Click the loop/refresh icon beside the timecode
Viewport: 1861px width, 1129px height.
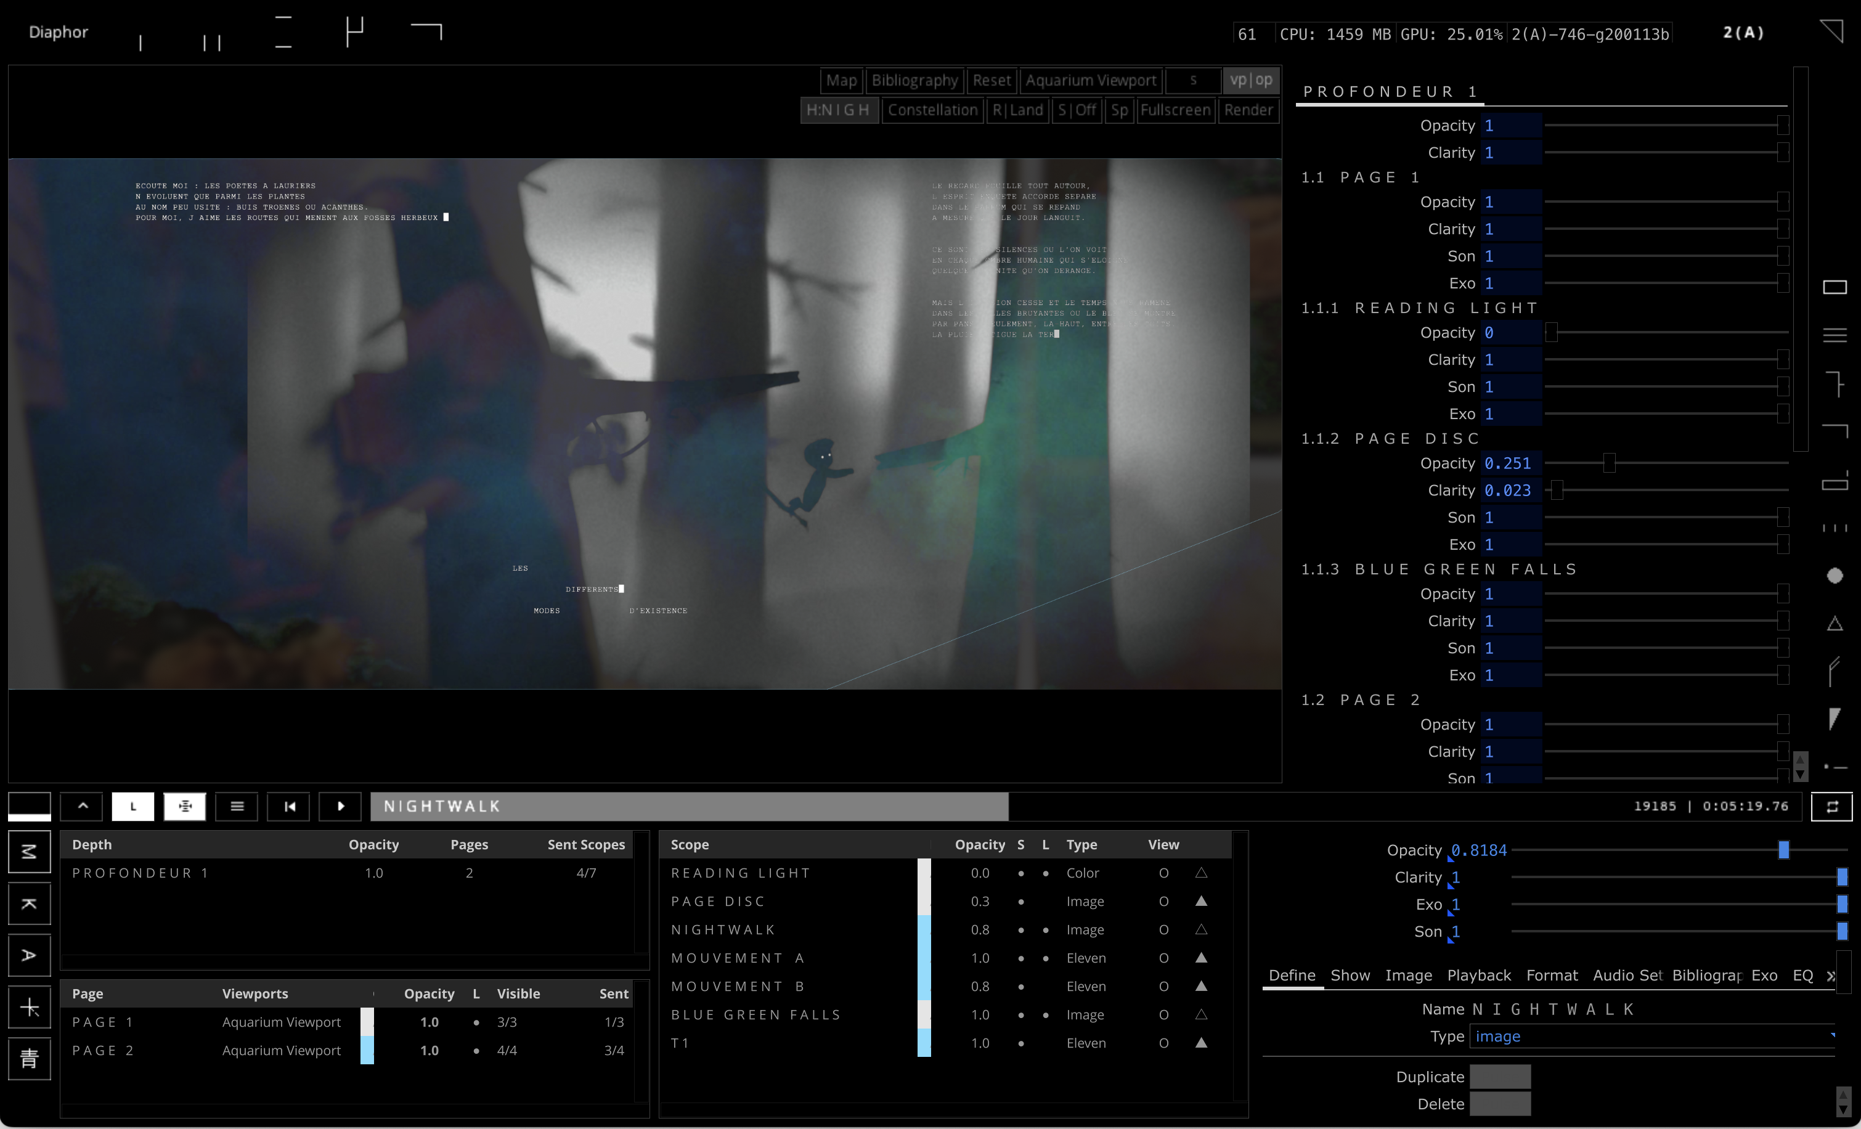1833,807
